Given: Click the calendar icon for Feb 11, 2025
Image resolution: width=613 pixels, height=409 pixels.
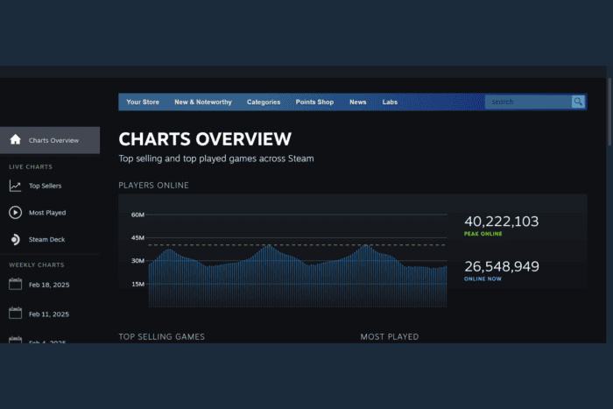Looking at the screenshot, I should click(15, 313).
